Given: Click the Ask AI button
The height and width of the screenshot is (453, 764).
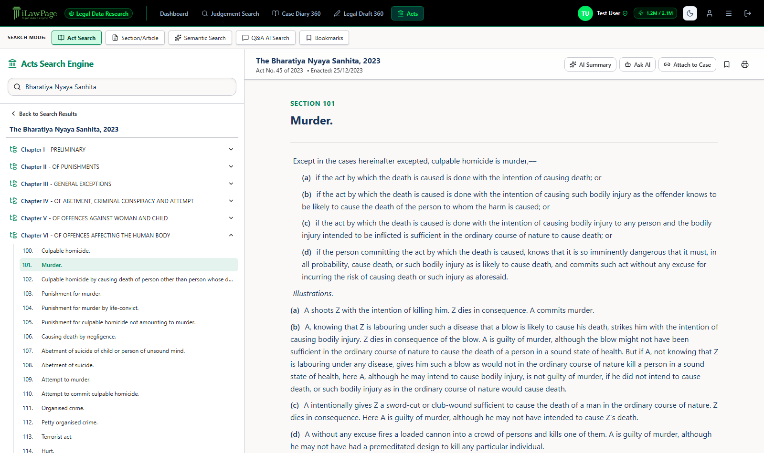Looking at the screenshot, I should tap(637, 64).
